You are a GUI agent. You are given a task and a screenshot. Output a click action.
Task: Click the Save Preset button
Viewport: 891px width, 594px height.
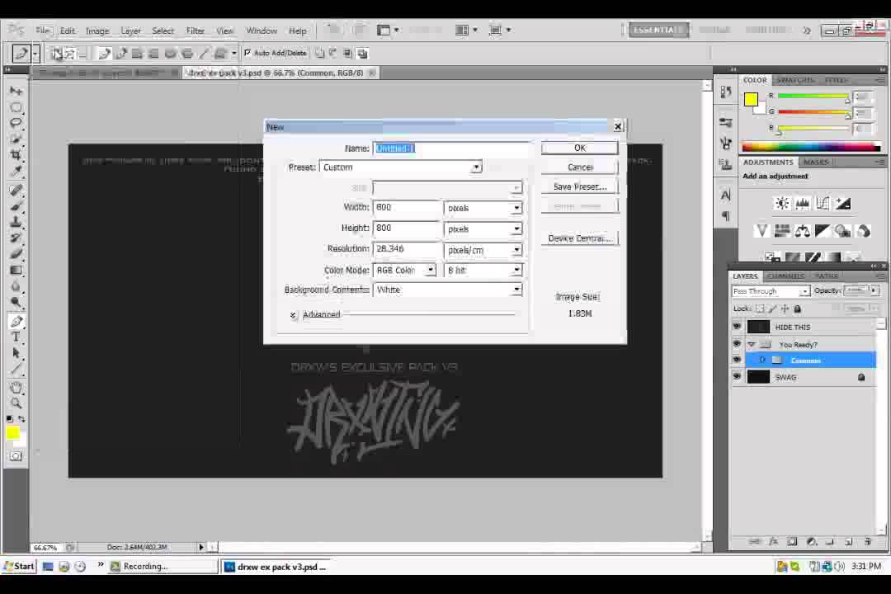pyautogui.click(x=580, y=186)
